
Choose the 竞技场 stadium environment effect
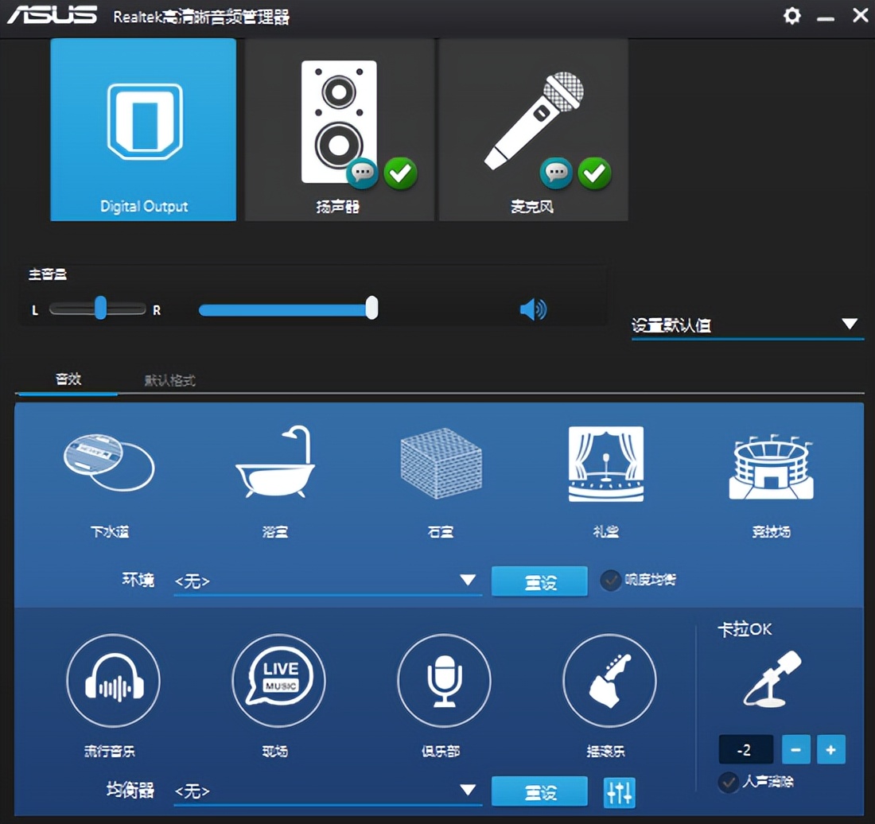769,477
